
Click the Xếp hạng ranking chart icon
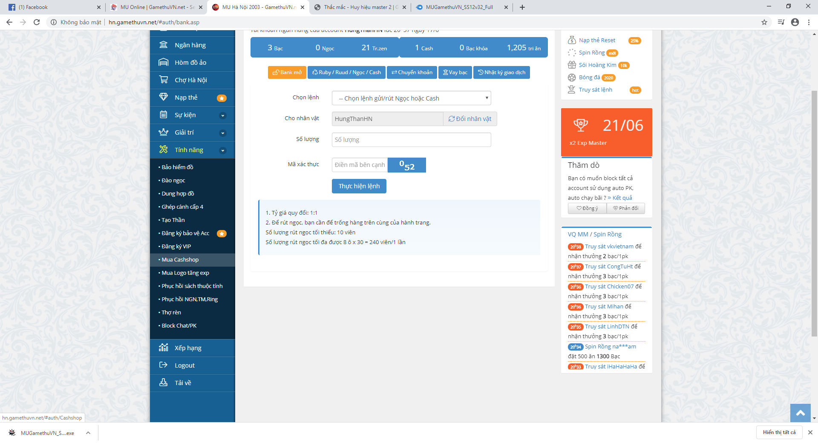(163, 348)
